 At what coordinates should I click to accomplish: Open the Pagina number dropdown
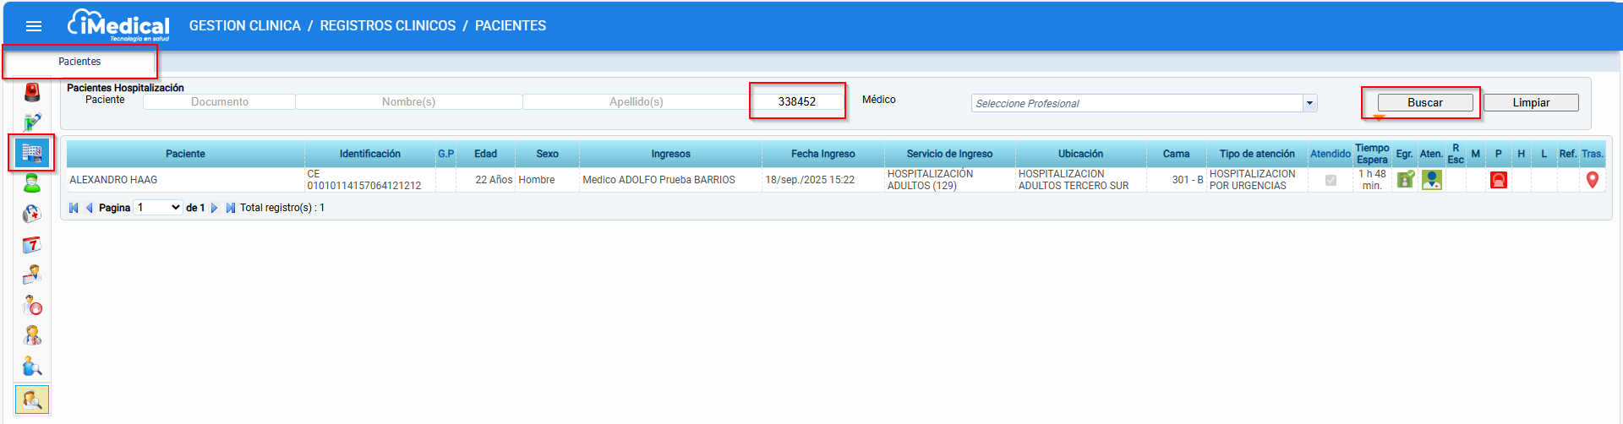click(x=159, y=208)
